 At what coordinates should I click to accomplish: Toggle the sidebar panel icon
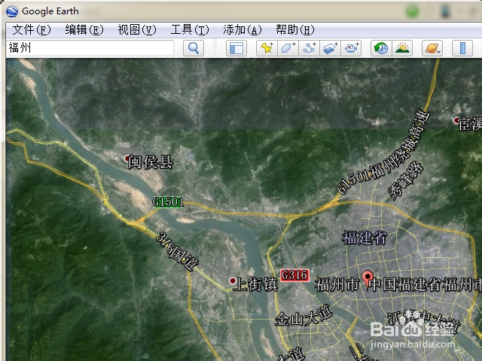click(x=236, y=48)
